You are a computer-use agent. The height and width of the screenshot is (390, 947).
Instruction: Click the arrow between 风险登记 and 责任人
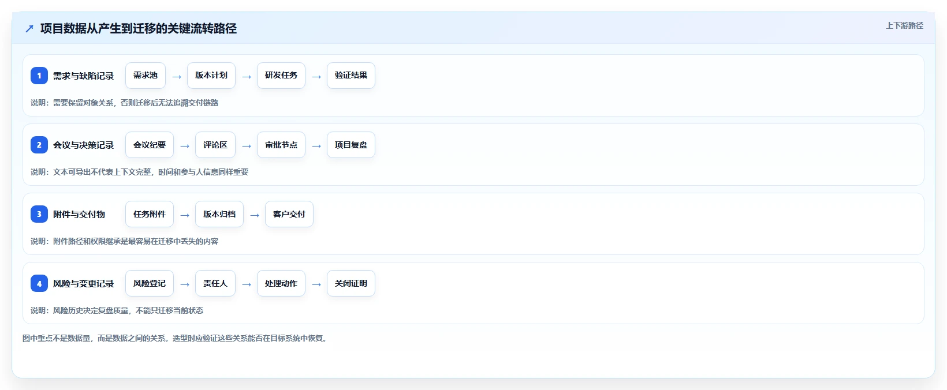tap(185, 284)
